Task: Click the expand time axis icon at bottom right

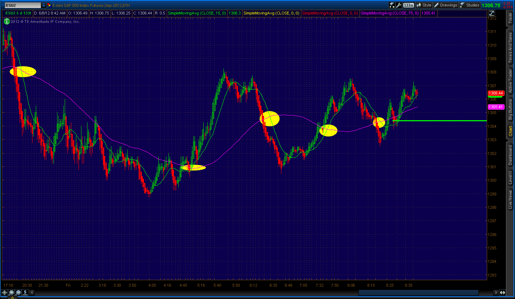Action: point(503,292)
